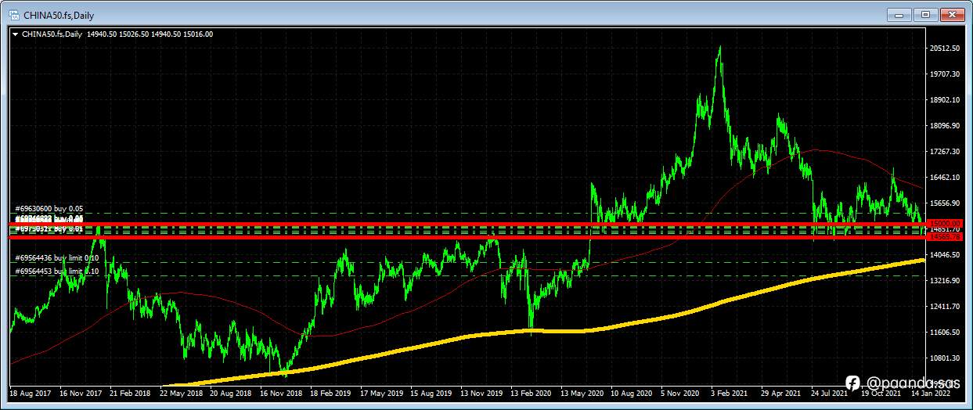
Task: Click the 14046.50 price axis value
Action: [x=944, y=255]
